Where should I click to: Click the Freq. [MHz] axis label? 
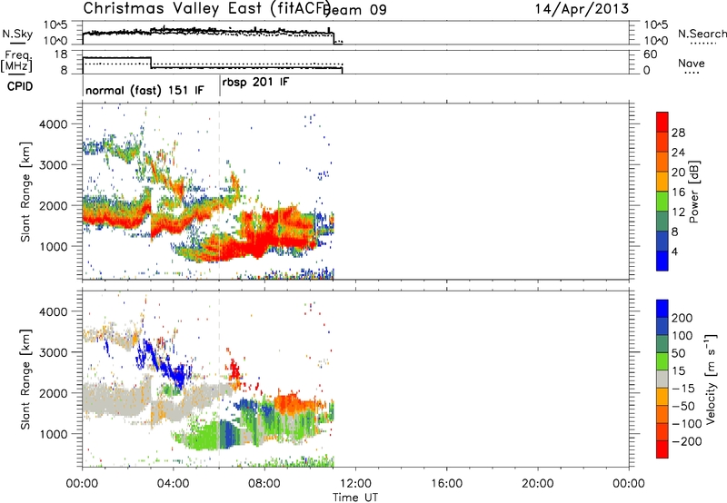pyautogui.click(x=16, y=61)
